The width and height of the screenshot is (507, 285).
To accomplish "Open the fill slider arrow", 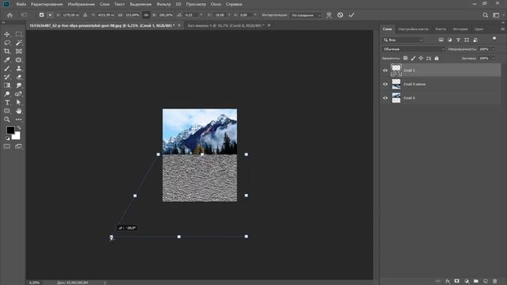I will (493, 58).
